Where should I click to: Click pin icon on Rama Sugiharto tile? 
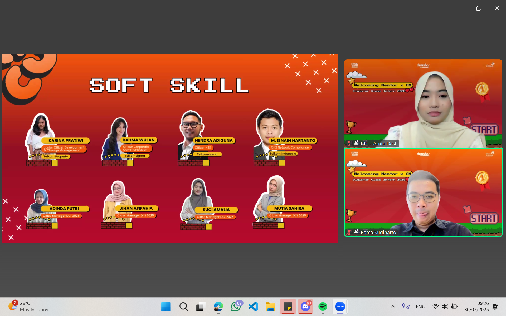point(356,232)
